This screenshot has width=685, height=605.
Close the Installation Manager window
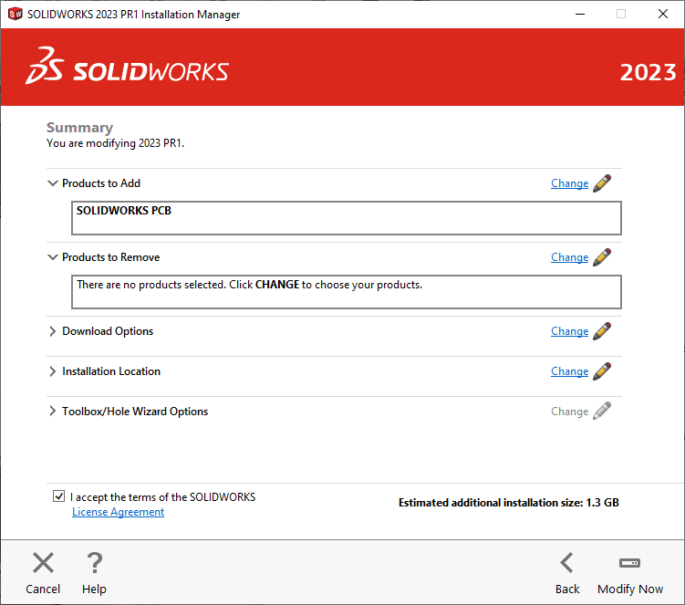tap(663, 14)
